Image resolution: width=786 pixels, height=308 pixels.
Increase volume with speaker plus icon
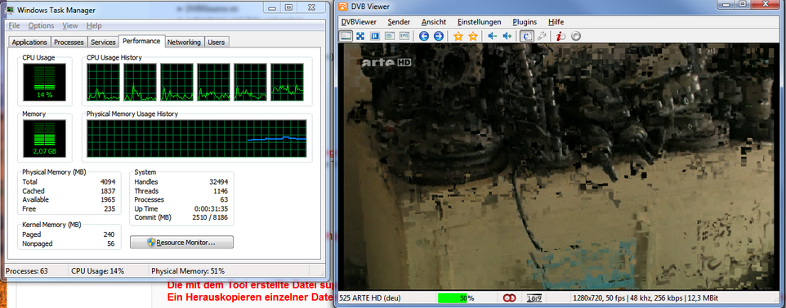[507, 36]
